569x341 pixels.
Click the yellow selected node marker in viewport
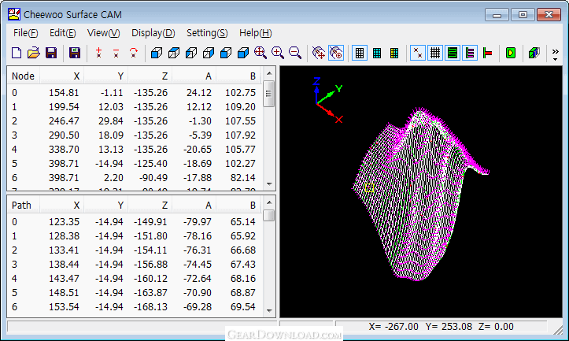pos(369,187)
